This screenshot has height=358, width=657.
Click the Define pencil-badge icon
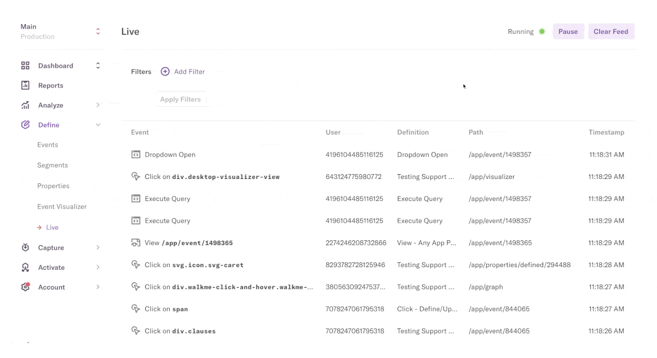click(25, 124)
